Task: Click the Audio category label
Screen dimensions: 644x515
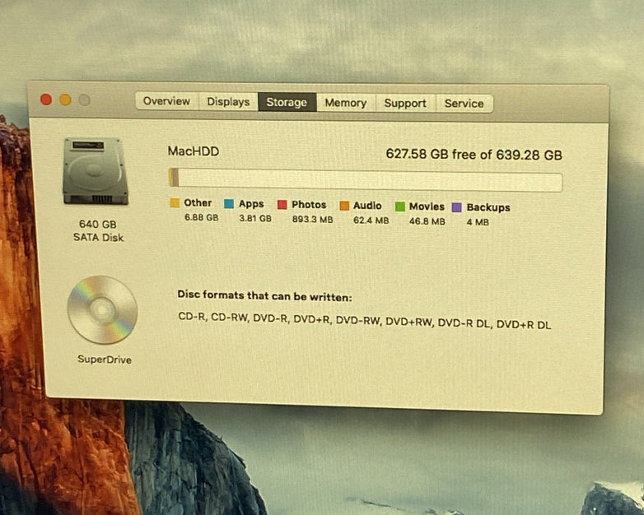Action: [x=367, y=205]
